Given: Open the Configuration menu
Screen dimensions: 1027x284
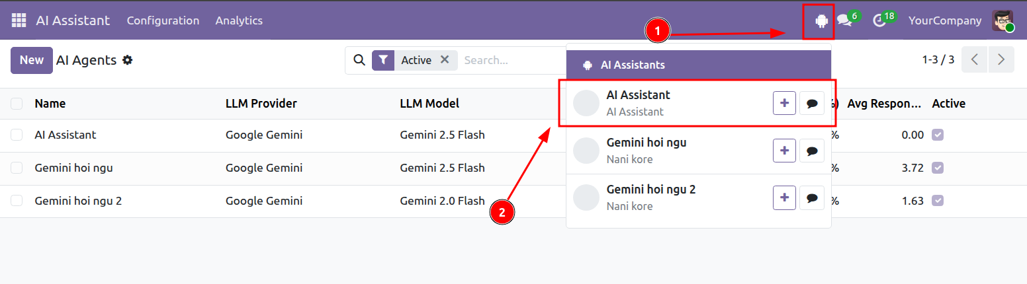Looking at the screenshot, I should pyautogui.click(x=163, y=20).
